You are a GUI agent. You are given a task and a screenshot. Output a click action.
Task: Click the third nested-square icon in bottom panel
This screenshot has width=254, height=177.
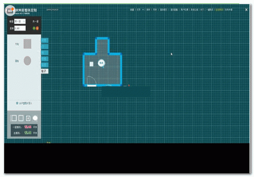point(28,118)
